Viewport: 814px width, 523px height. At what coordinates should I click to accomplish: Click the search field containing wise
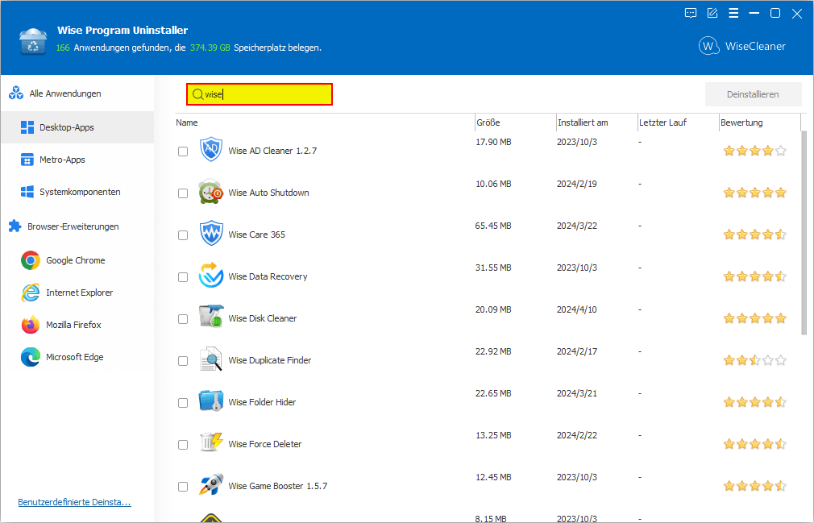click(x=260, y=94)
